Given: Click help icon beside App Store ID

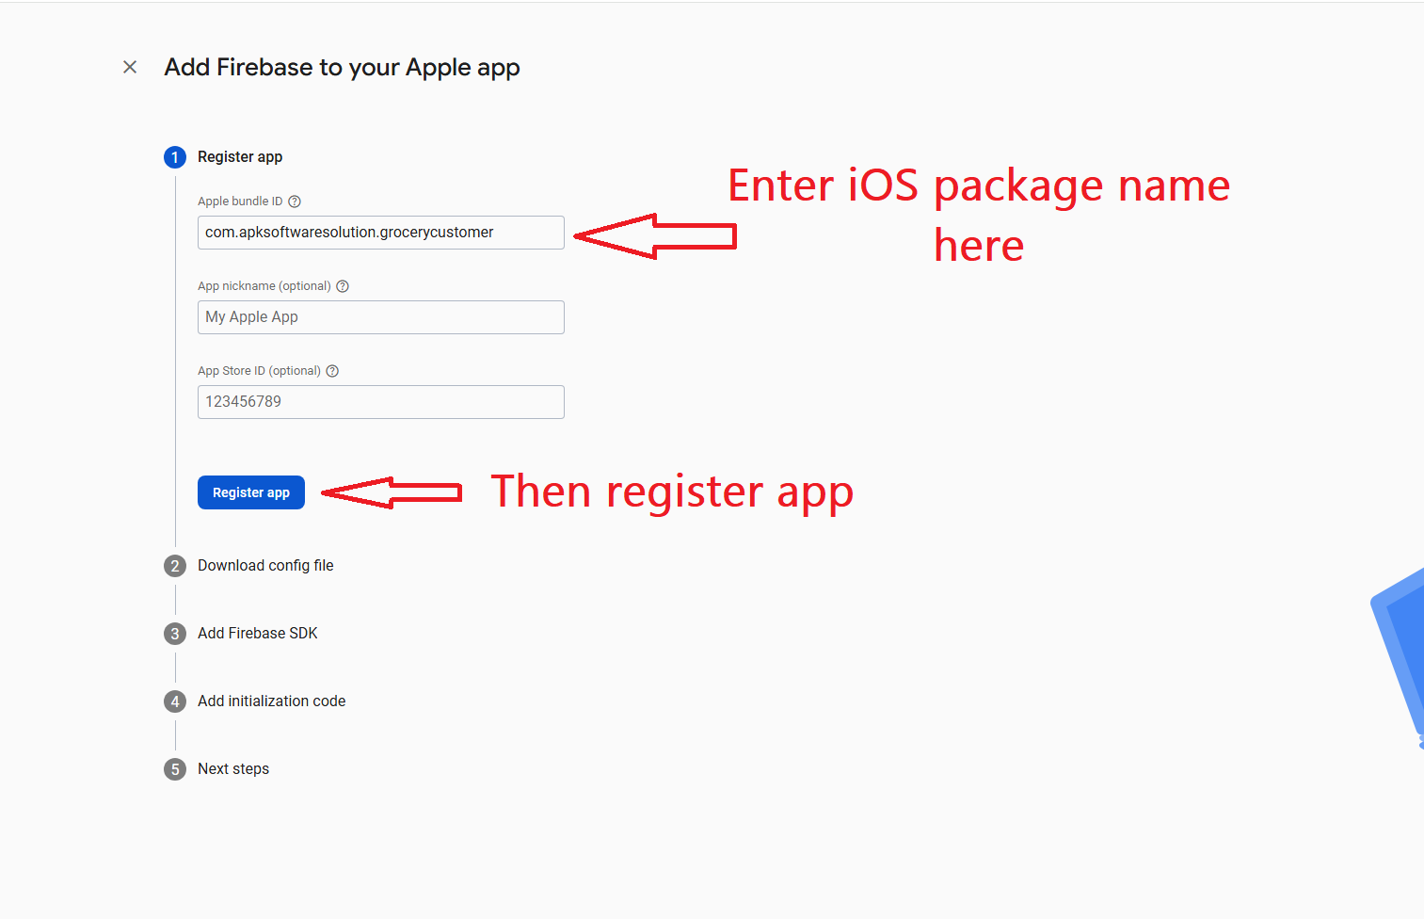Looking at the screenshot, I should pos(332,371).
